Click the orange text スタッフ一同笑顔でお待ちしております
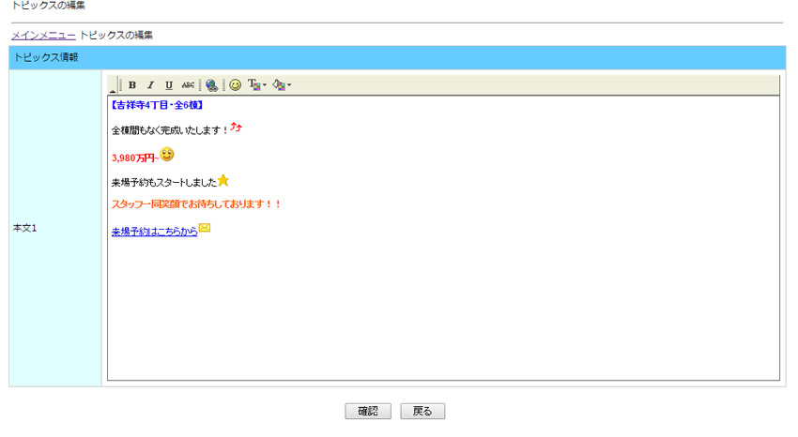Viewport: 798px width, 437px height. [196, 204]
